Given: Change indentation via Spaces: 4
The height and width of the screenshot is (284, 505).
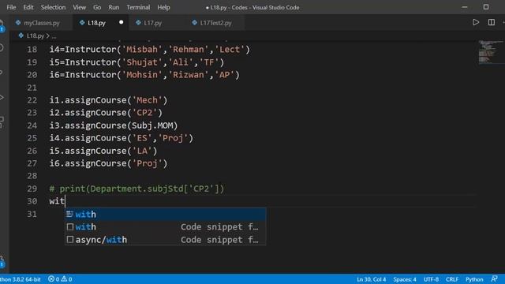Looking at the screenshot, I should coord(405,279).
